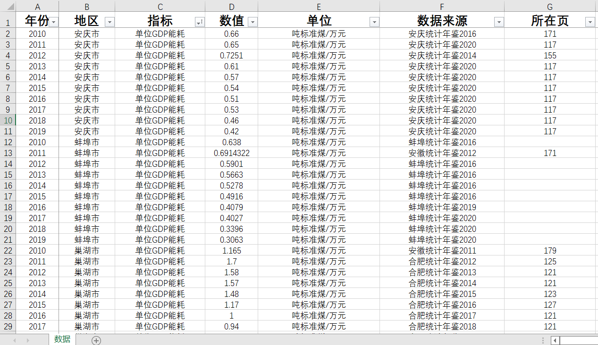Click cell with value 0.6914322
Image resolution: width=598 pixels, height=345 pixels.
[x=232, y=153]
